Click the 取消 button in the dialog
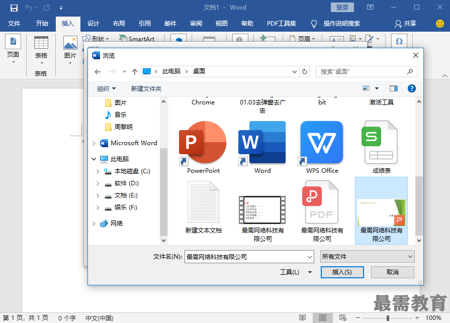Image resolution: width=450 pixels, height=323 pixels. click(392, 272)
